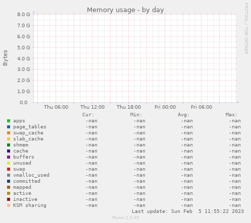Click the Thu 06:00 time label

pyautogui.click(x=56, y=107)
